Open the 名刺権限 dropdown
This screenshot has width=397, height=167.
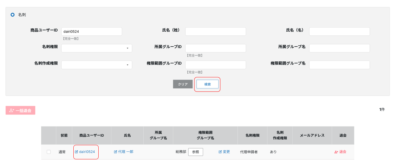coord(96,48)
